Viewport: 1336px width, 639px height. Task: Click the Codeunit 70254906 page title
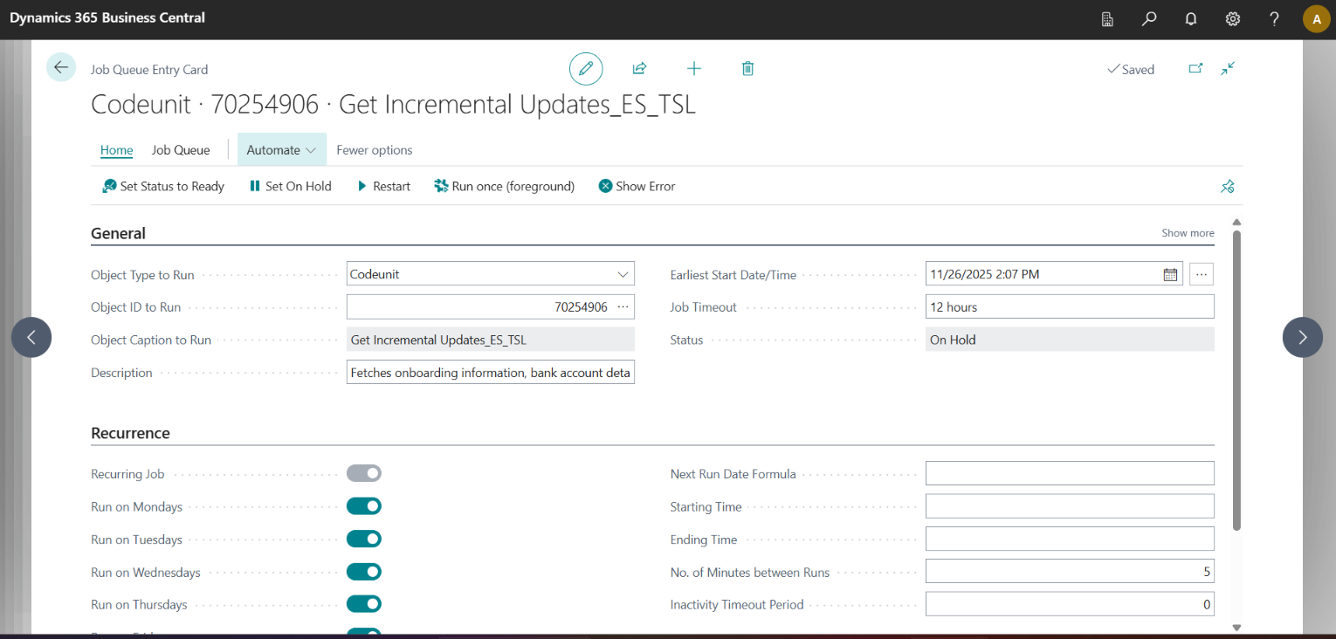coord(393,104)
